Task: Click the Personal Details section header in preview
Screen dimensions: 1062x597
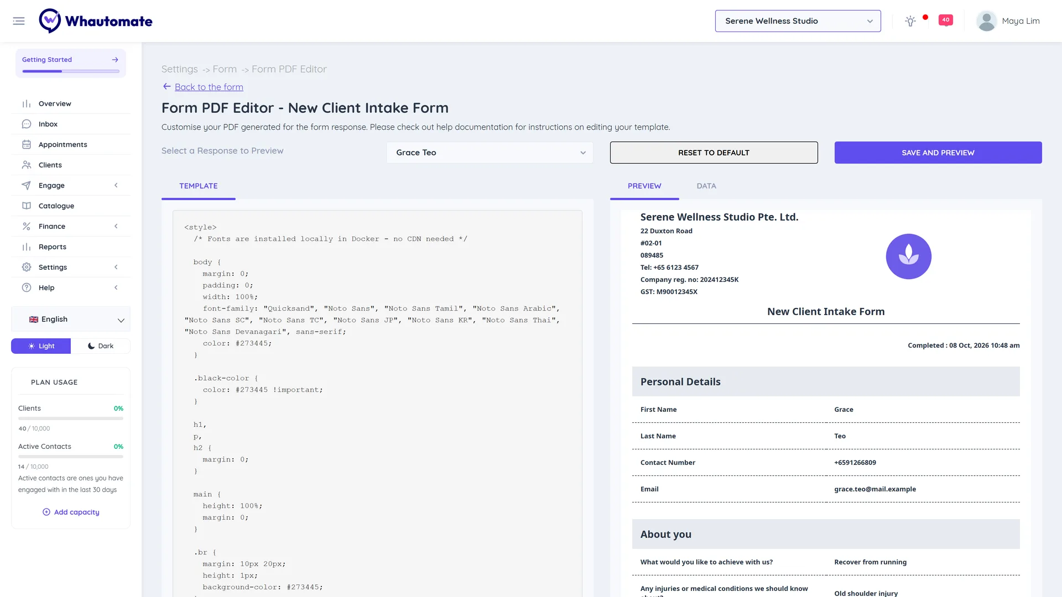Action: [x=826, y=381]
